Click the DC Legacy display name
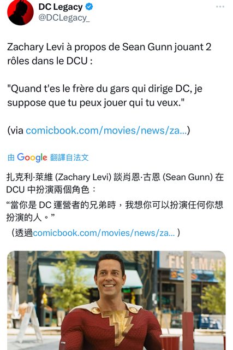 pyautogui.click(x=61, y=7)
